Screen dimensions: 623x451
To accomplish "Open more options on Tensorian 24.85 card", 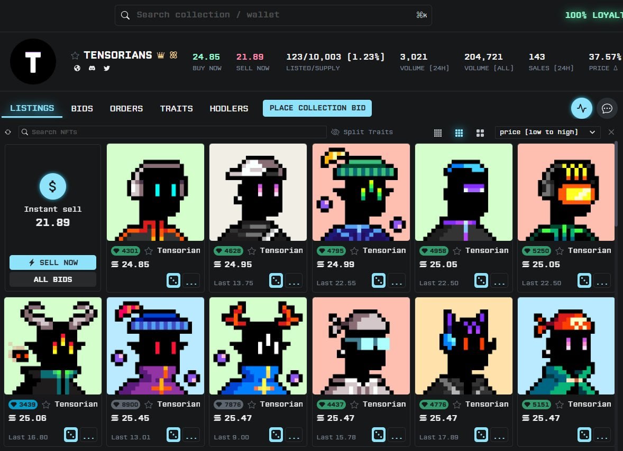I will click(191, 280).
